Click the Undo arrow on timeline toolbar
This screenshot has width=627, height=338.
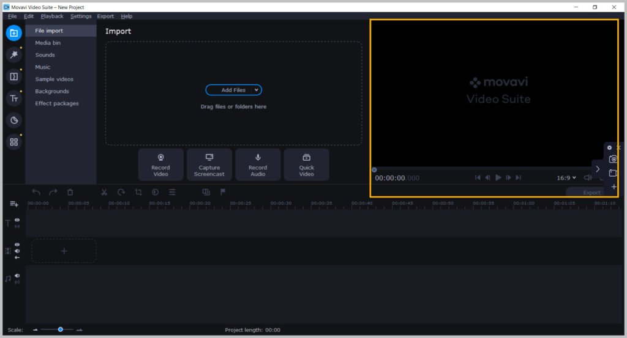click(x=36, y=193)
